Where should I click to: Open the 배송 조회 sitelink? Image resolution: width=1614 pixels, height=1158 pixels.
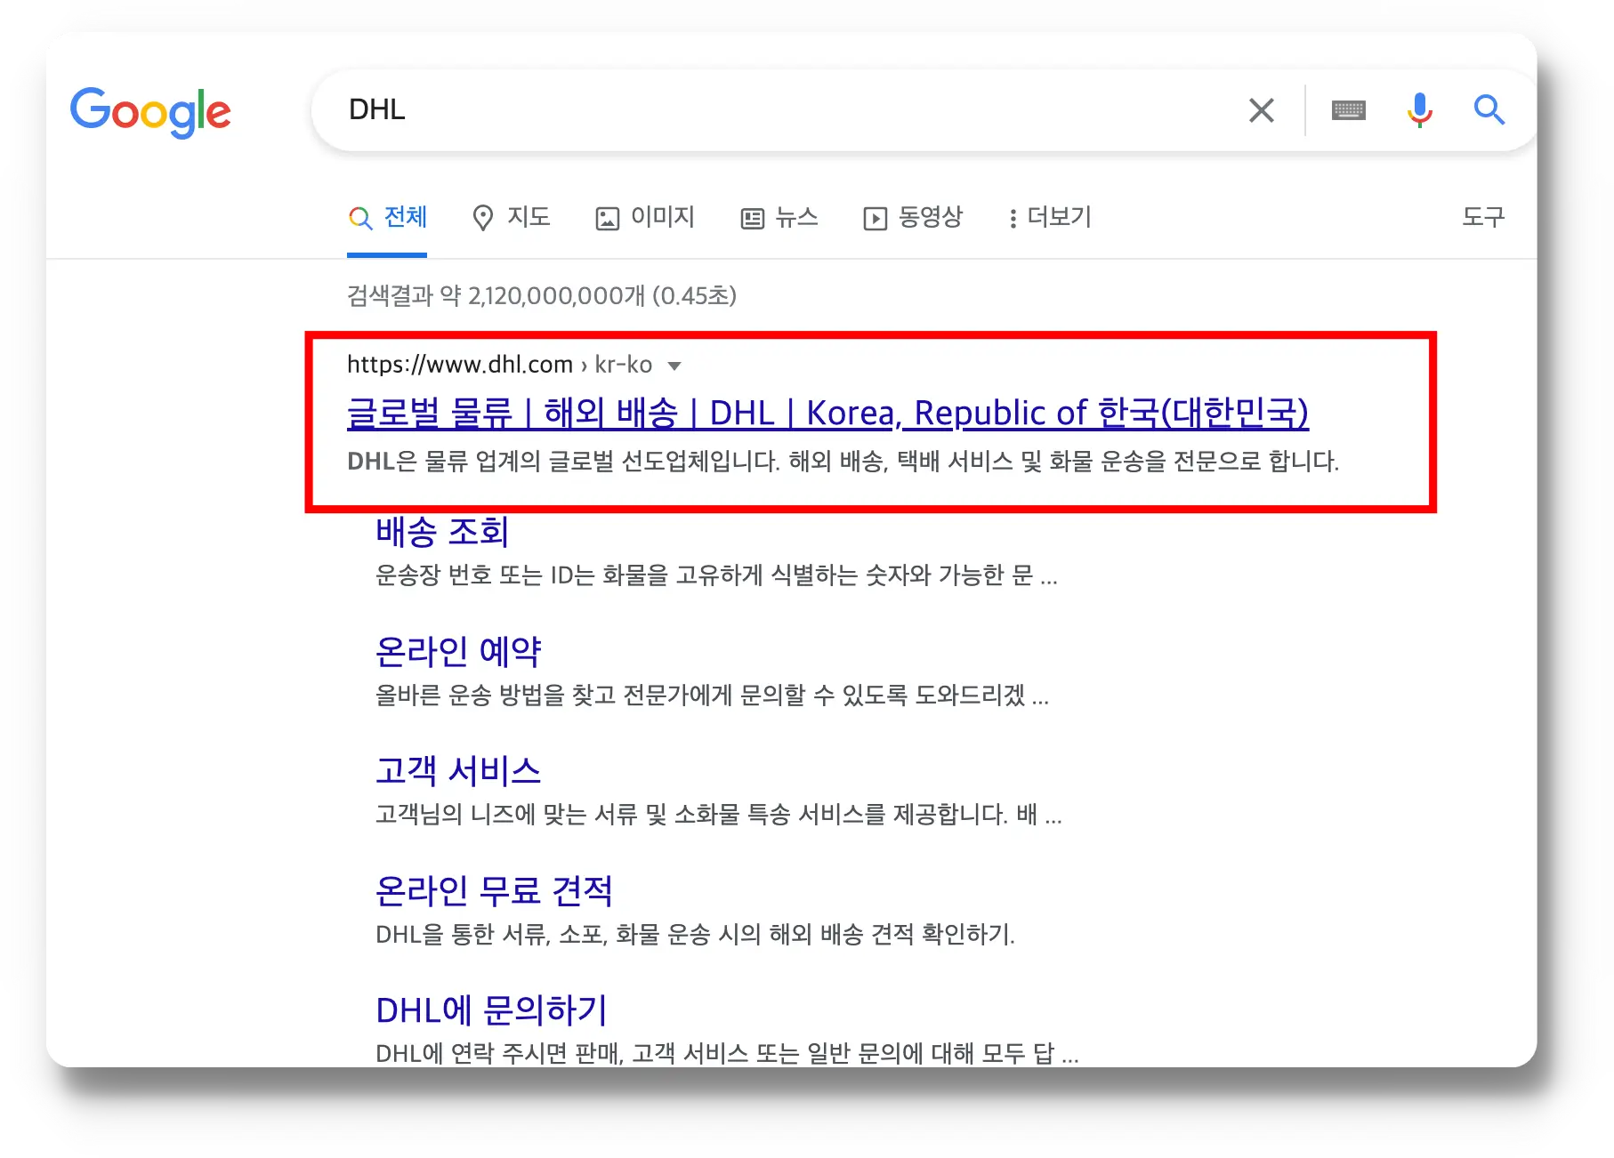point(441,532)
